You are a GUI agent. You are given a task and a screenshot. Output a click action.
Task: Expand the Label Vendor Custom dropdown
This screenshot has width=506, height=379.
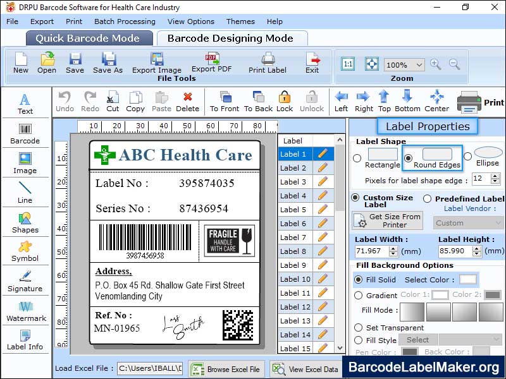(x=468, y=223)
